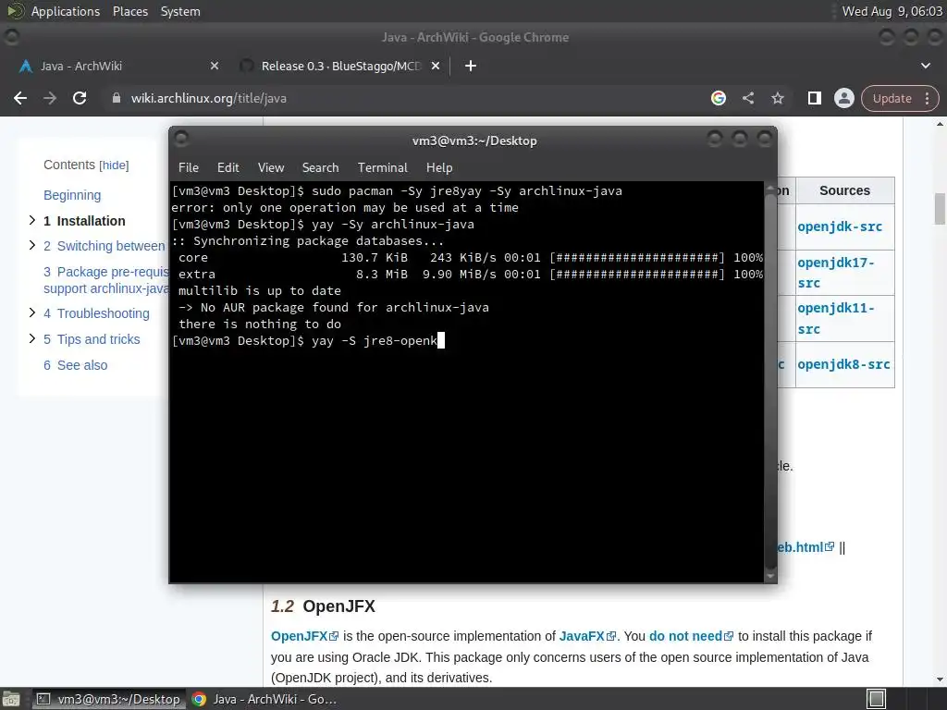This screenshot has height=710, width=947.
Task: Click terminal scrollbar up arrow
Action: pyautogui.click(x=770, y=189)
